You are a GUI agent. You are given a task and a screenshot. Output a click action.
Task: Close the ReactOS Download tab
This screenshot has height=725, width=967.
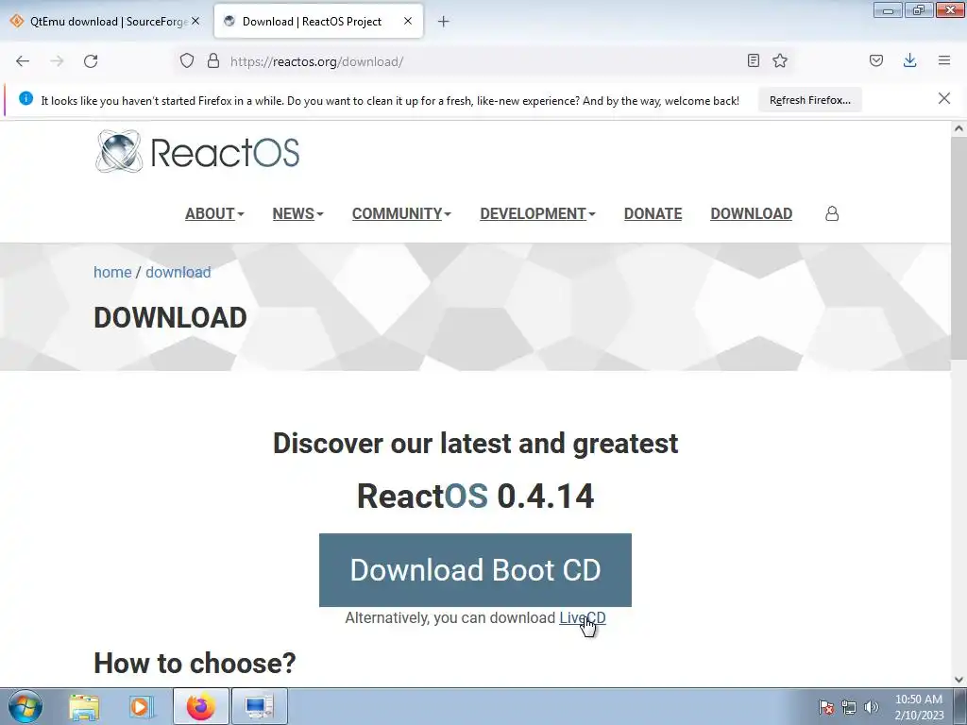pos(408,21)
